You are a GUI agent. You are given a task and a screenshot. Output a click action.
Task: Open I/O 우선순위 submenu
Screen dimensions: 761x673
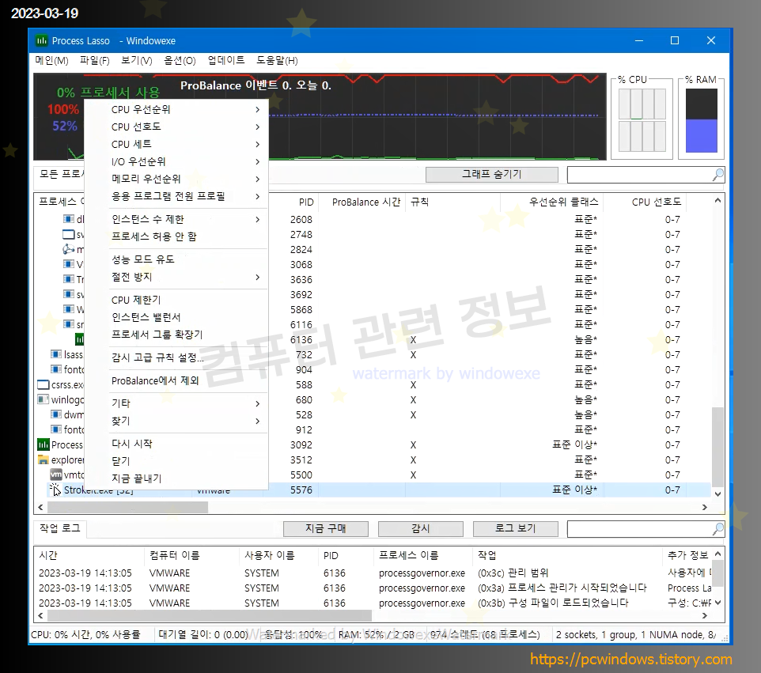click(x=176, y=161)
